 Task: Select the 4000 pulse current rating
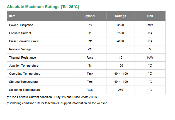pos(120,41)
